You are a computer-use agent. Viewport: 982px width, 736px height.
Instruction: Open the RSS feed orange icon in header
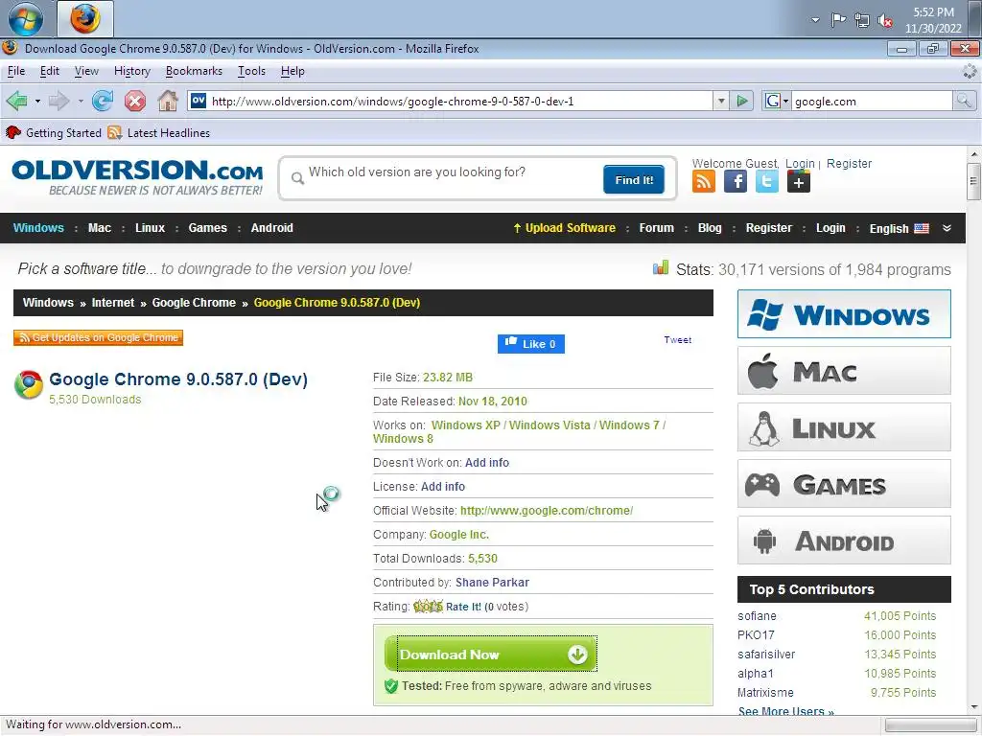click(703, 181)
